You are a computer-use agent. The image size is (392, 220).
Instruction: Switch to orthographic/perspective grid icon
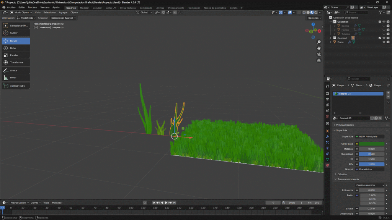click(319, 60)
